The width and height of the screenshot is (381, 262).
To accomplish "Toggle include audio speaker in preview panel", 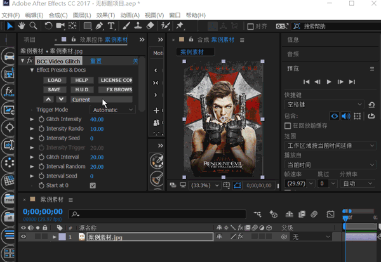I will [x=345, y=116].
